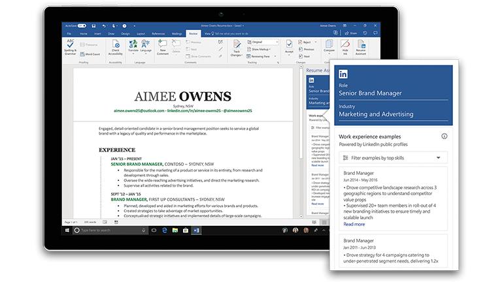The width and height of the screenshot is (502, 282).
Task: Open the Comments pane icon
Action: (375, 33)
